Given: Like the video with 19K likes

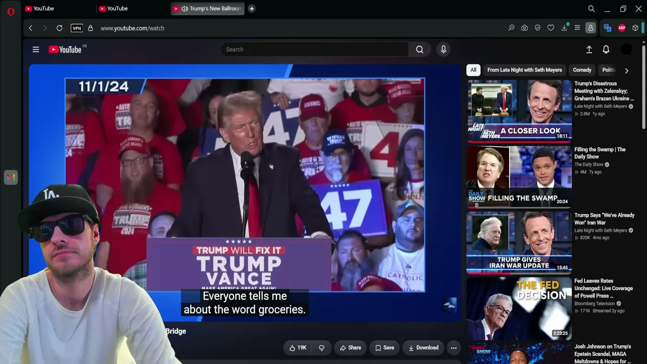Looking at the screenshot, I should pyautogui.click(x=298, y=348).
